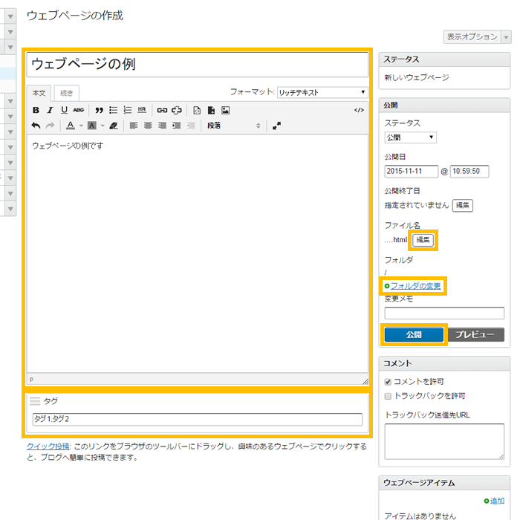Screen dimensions: 520x520
Task: Click the blue 公開 publish button
Action: pos(414,335)
